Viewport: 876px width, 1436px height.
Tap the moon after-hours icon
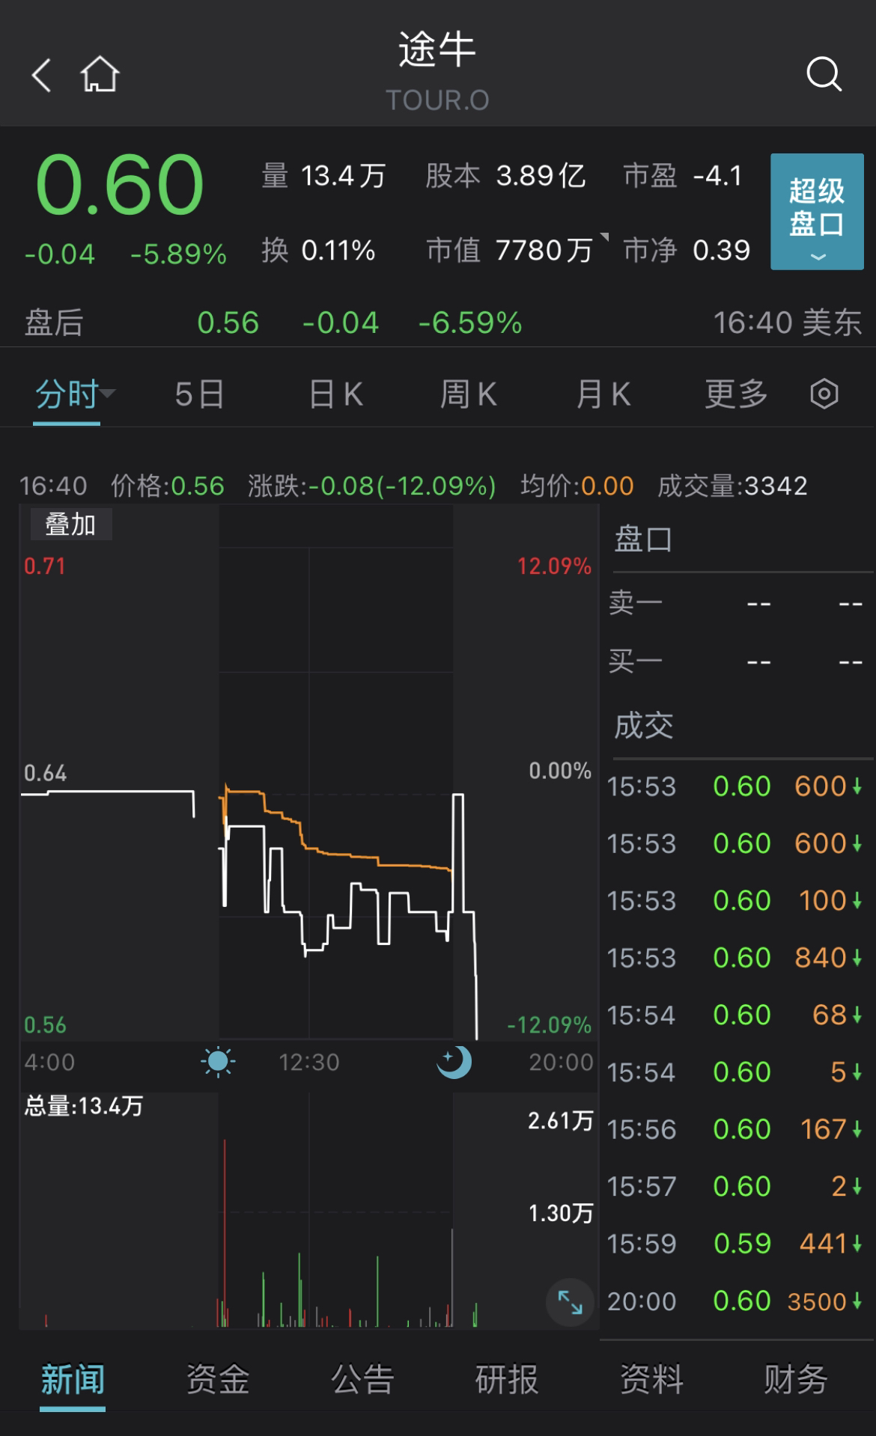pos(454,1061)
